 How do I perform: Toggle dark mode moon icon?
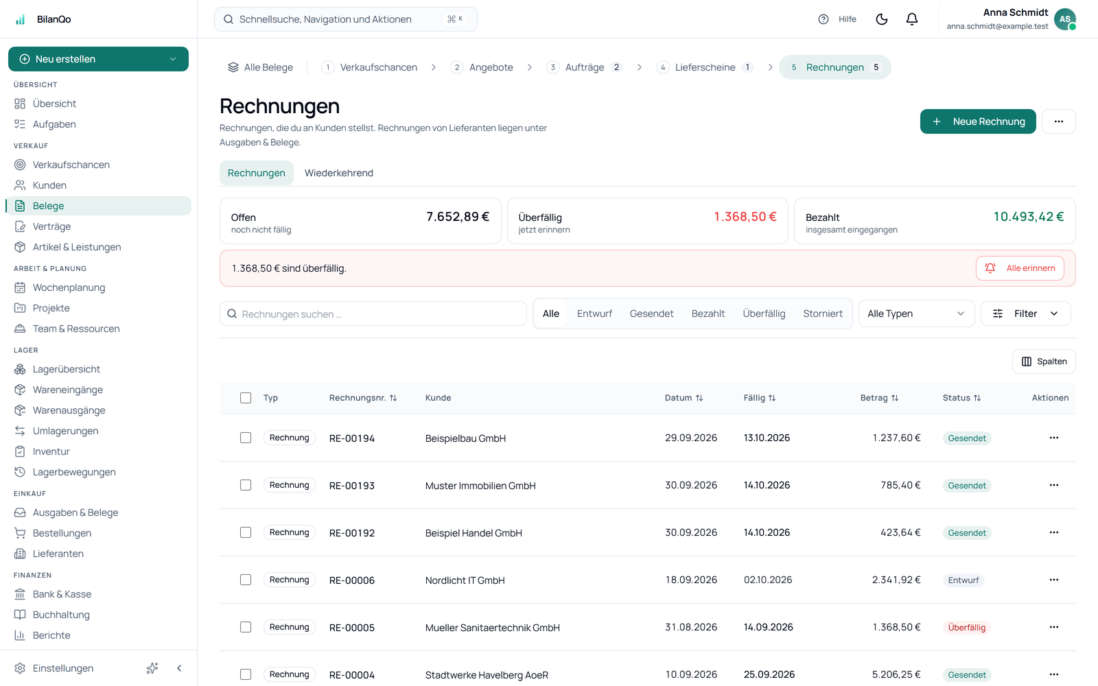click(x=882, y=19)
